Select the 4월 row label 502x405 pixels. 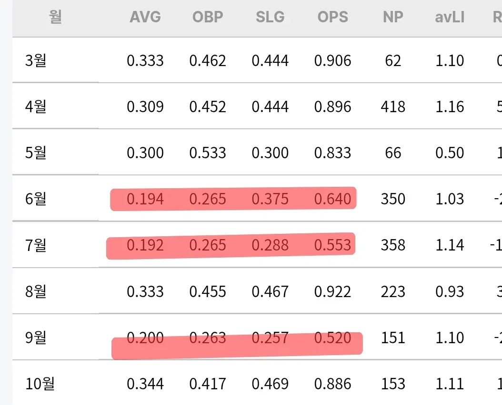(36, 106)
